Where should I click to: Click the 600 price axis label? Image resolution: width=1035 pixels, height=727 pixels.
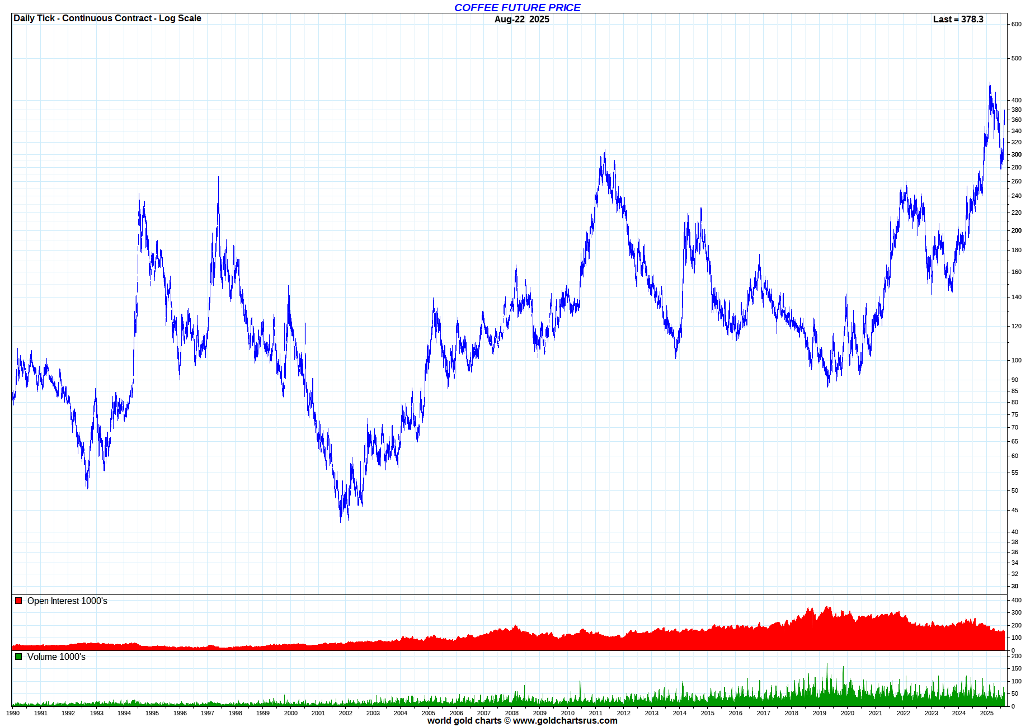[x=1017, y=24]
